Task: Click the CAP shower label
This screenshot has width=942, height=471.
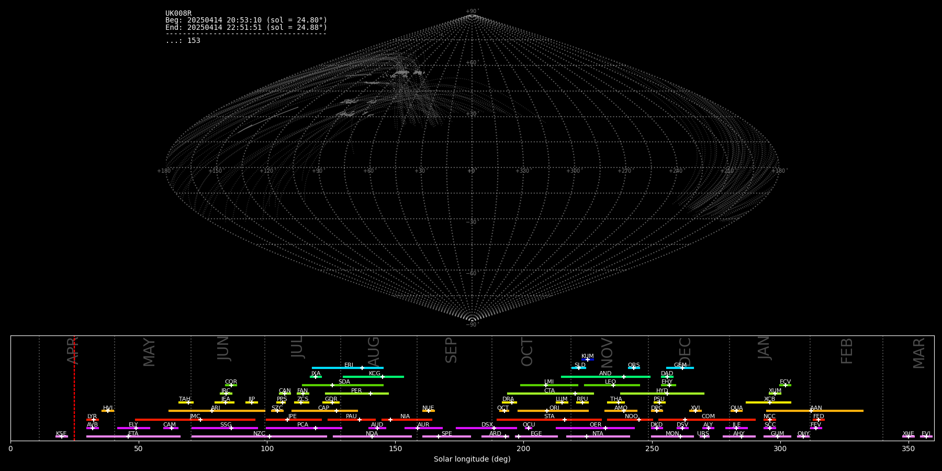Action: [324, 408]
